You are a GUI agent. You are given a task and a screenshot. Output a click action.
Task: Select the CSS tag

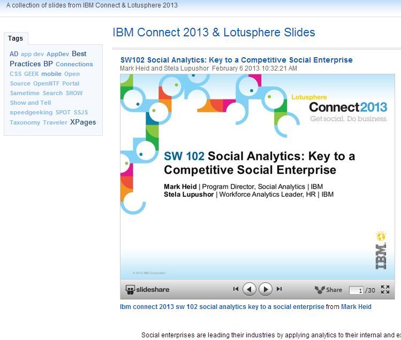coord(16,74)
